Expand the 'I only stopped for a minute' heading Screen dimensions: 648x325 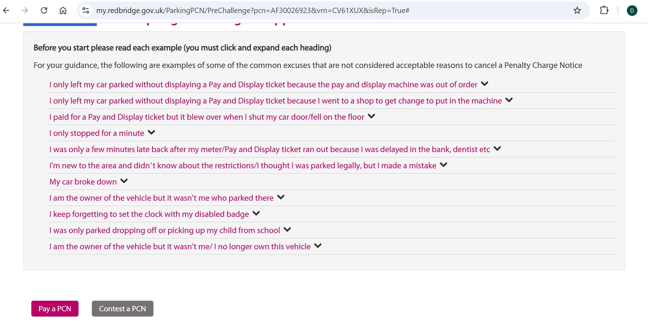point(97,133)
